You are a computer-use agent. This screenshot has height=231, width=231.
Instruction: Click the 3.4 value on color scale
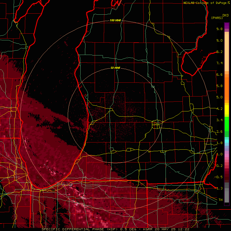click(x=219, y=120)
